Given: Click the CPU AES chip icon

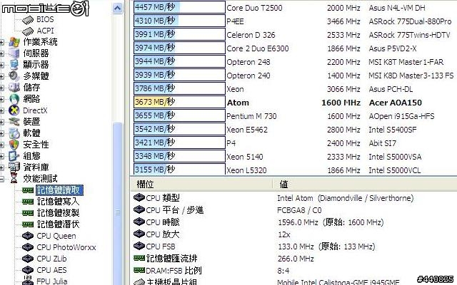Looking at the screenshot, I should point(28,270).
